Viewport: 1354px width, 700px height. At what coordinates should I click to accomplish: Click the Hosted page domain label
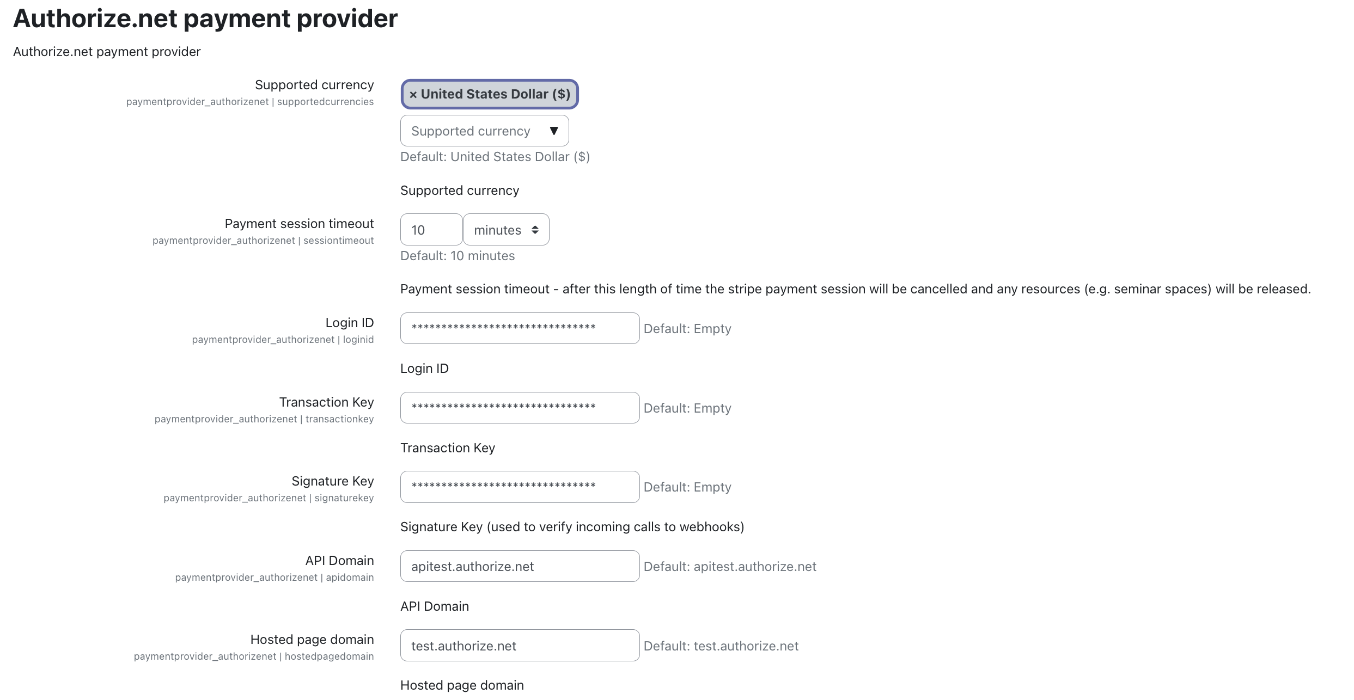312,640
